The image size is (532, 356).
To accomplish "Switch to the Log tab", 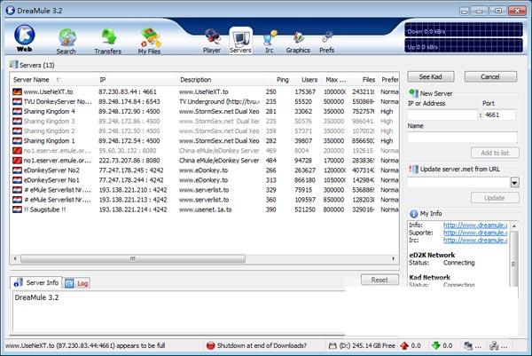I will click(77, 282).
